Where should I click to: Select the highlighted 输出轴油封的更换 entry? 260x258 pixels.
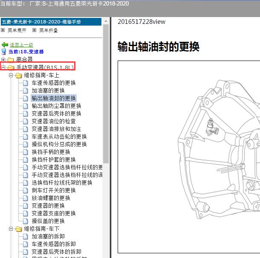point(54,98)
